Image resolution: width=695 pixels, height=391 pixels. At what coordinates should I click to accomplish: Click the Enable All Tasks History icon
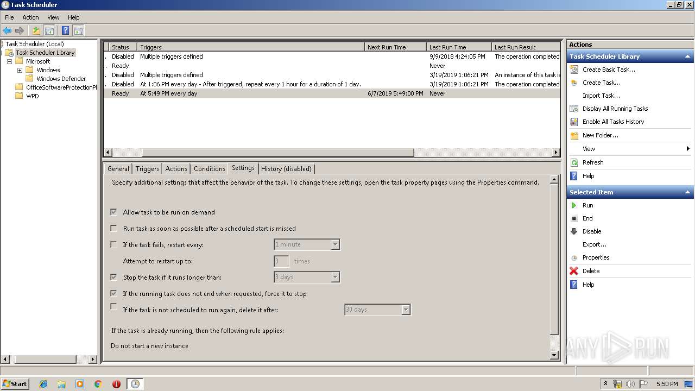coord(574,122)
